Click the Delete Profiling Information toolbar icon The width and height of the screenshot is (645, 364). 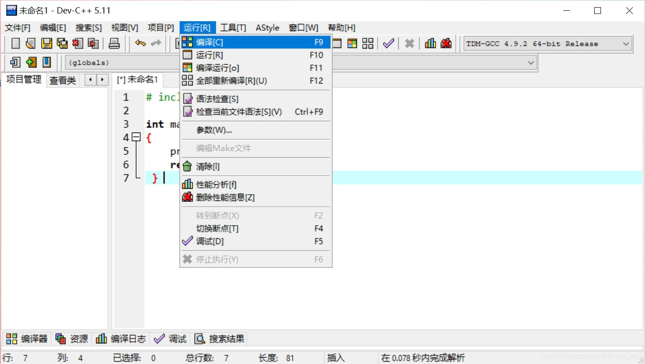point(446,44)
